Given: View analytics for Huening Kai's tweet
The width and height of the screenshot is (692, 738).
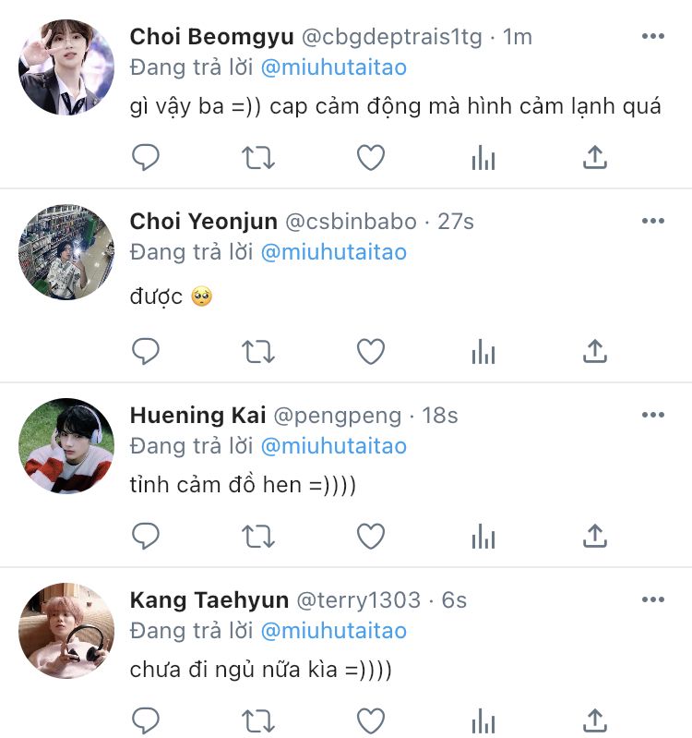Looking at the screenshot, I should (483, 536).
